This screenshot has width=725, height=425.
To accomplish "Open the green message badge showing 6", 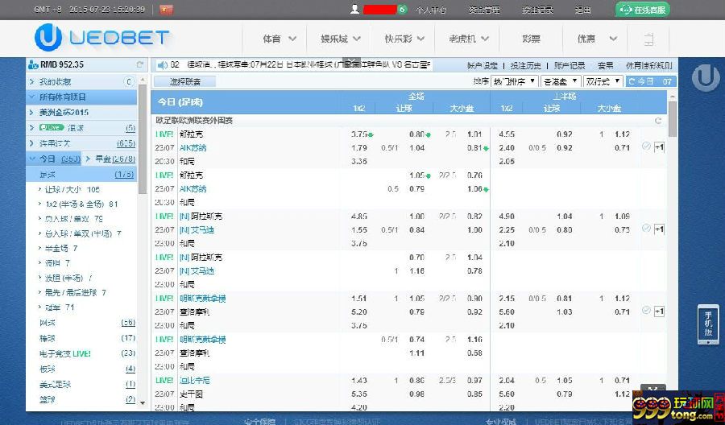I will coord(402,9).
